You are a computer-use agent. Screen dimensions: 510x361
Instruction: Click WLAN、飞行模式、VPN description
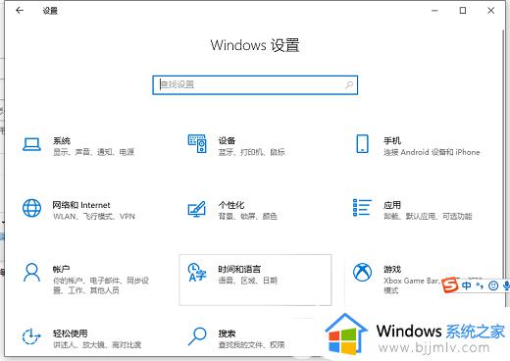94,216
